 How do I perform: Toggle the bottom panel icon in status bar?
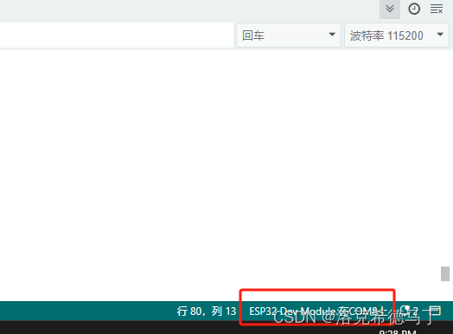(435, 312)
